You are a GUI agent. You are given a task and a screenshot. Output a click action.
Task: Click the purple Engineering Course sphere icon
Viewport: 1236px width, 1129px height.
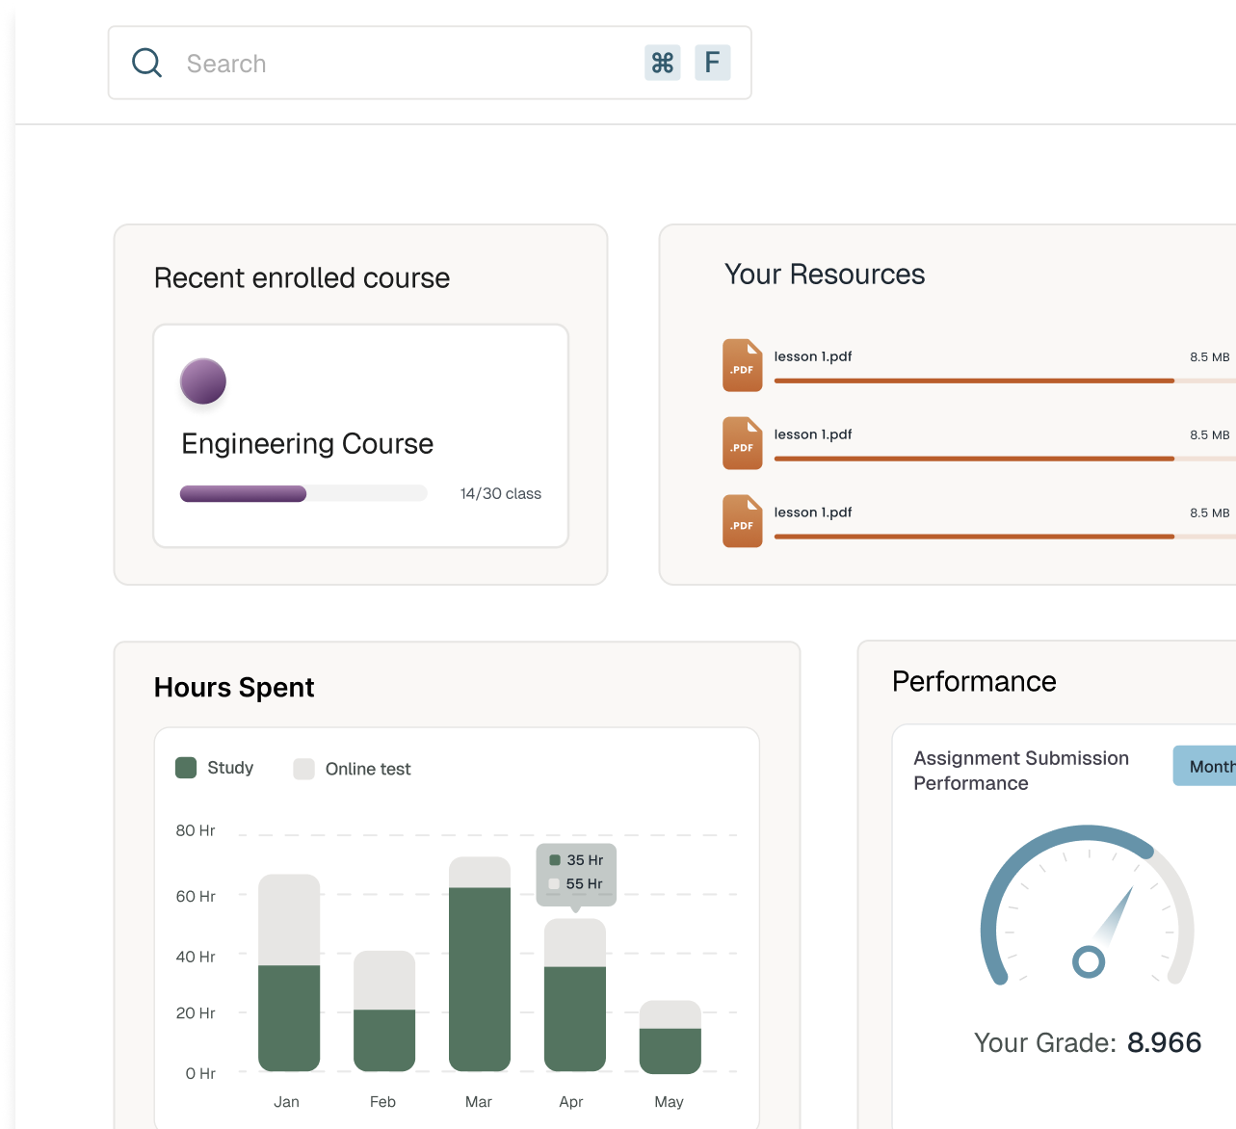point(203,381)
